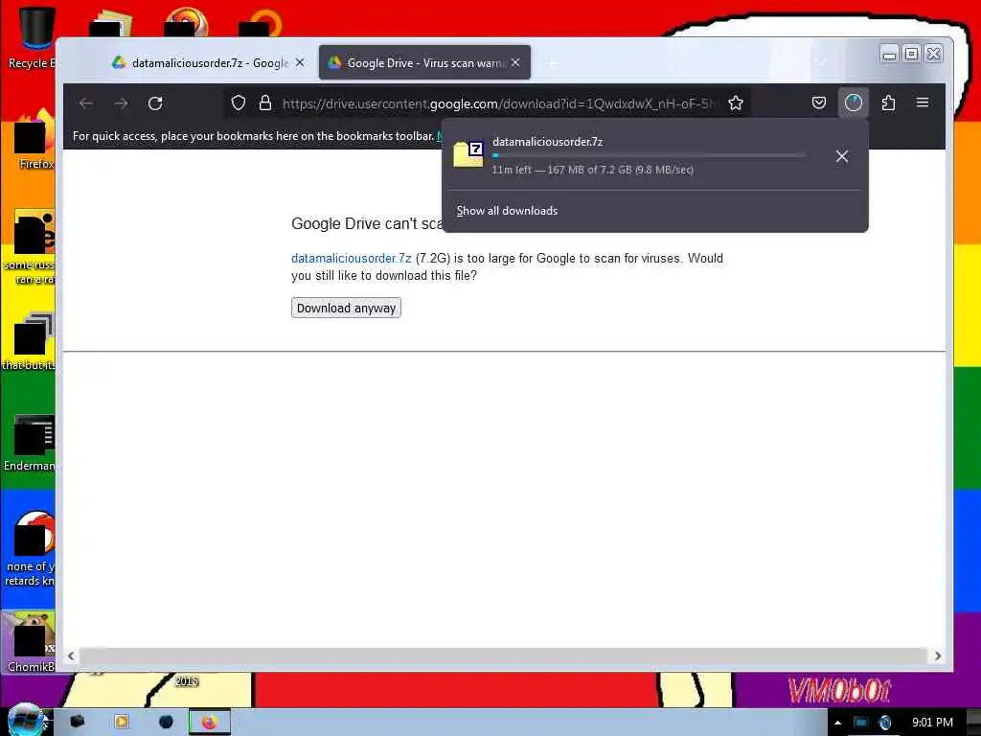Click the datamaliciousorder.7z download entry name
Image resolution: width=981 pixels, height=736 pixels.
pos(547,142)
